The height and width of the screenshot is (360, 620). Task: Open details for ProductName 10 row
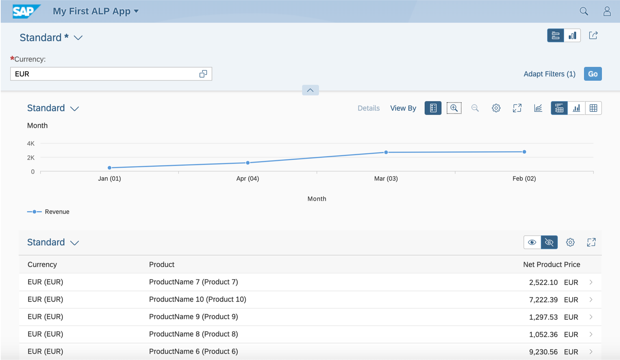591,300
